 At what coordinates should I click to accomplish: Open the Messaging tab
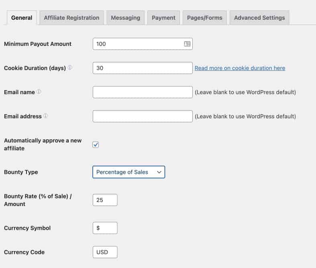[125, 18]
